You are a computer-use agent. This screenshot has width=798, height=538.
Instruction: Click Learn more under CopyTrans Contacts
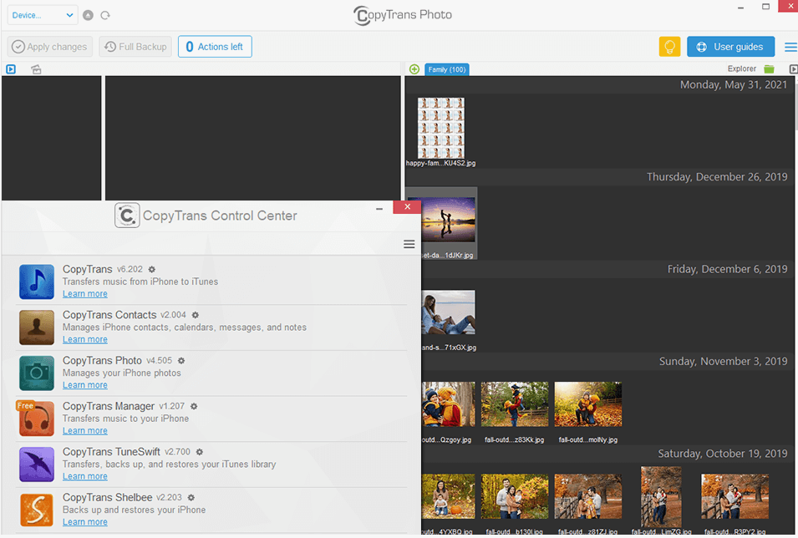(x=85, y=339)
